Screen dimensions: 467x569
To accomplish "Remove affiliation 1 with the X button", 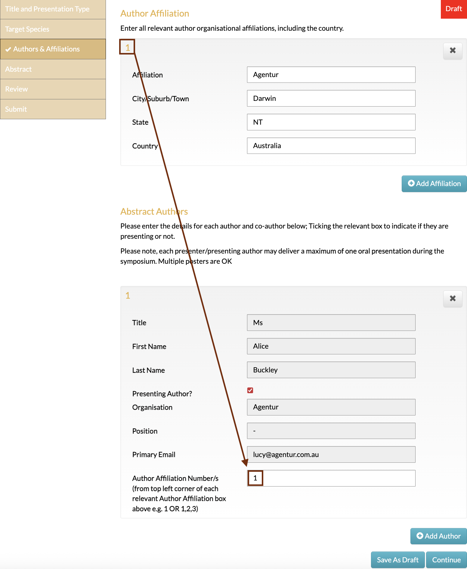I will pos(453,51).
